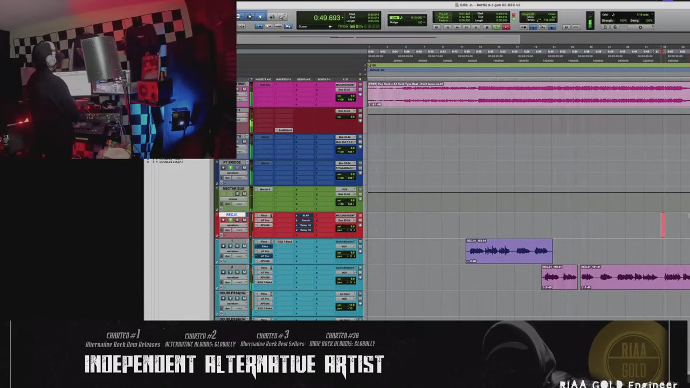690x388 pixels.
Task: Select the Scrubber speaker tool
Action: [x=272, y=17]
